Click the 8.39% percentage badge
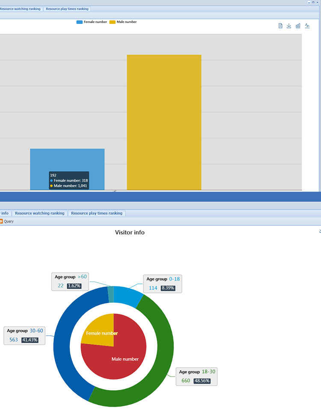Viewport: 321px width, 410px height. click(168, 288)
